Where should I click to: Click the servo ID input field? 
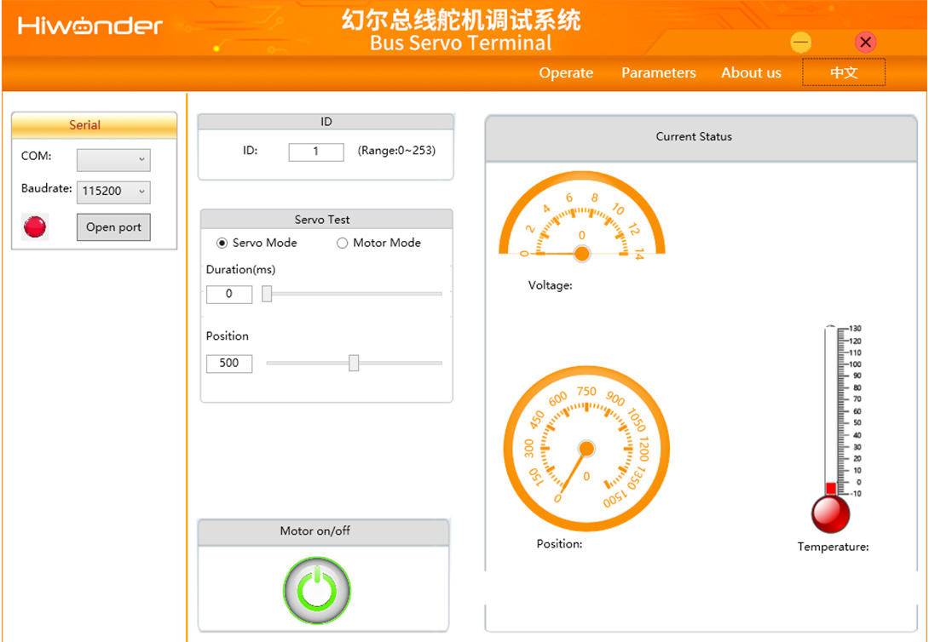[x=315, y=152]
